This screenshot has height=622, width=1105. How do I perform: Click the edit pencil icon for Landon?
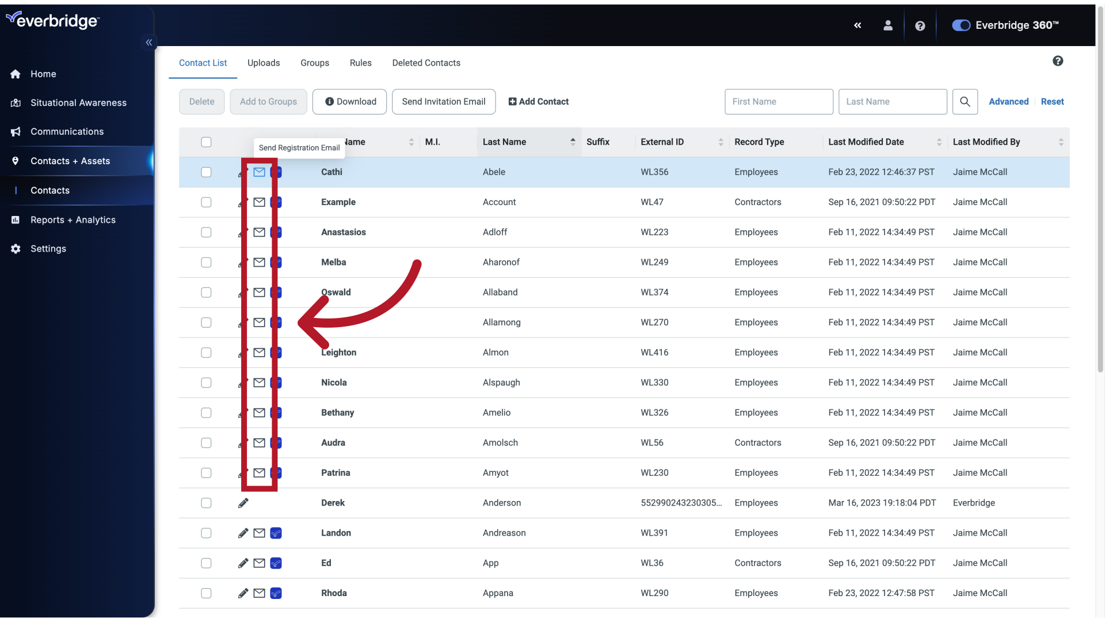click(243, 532)
